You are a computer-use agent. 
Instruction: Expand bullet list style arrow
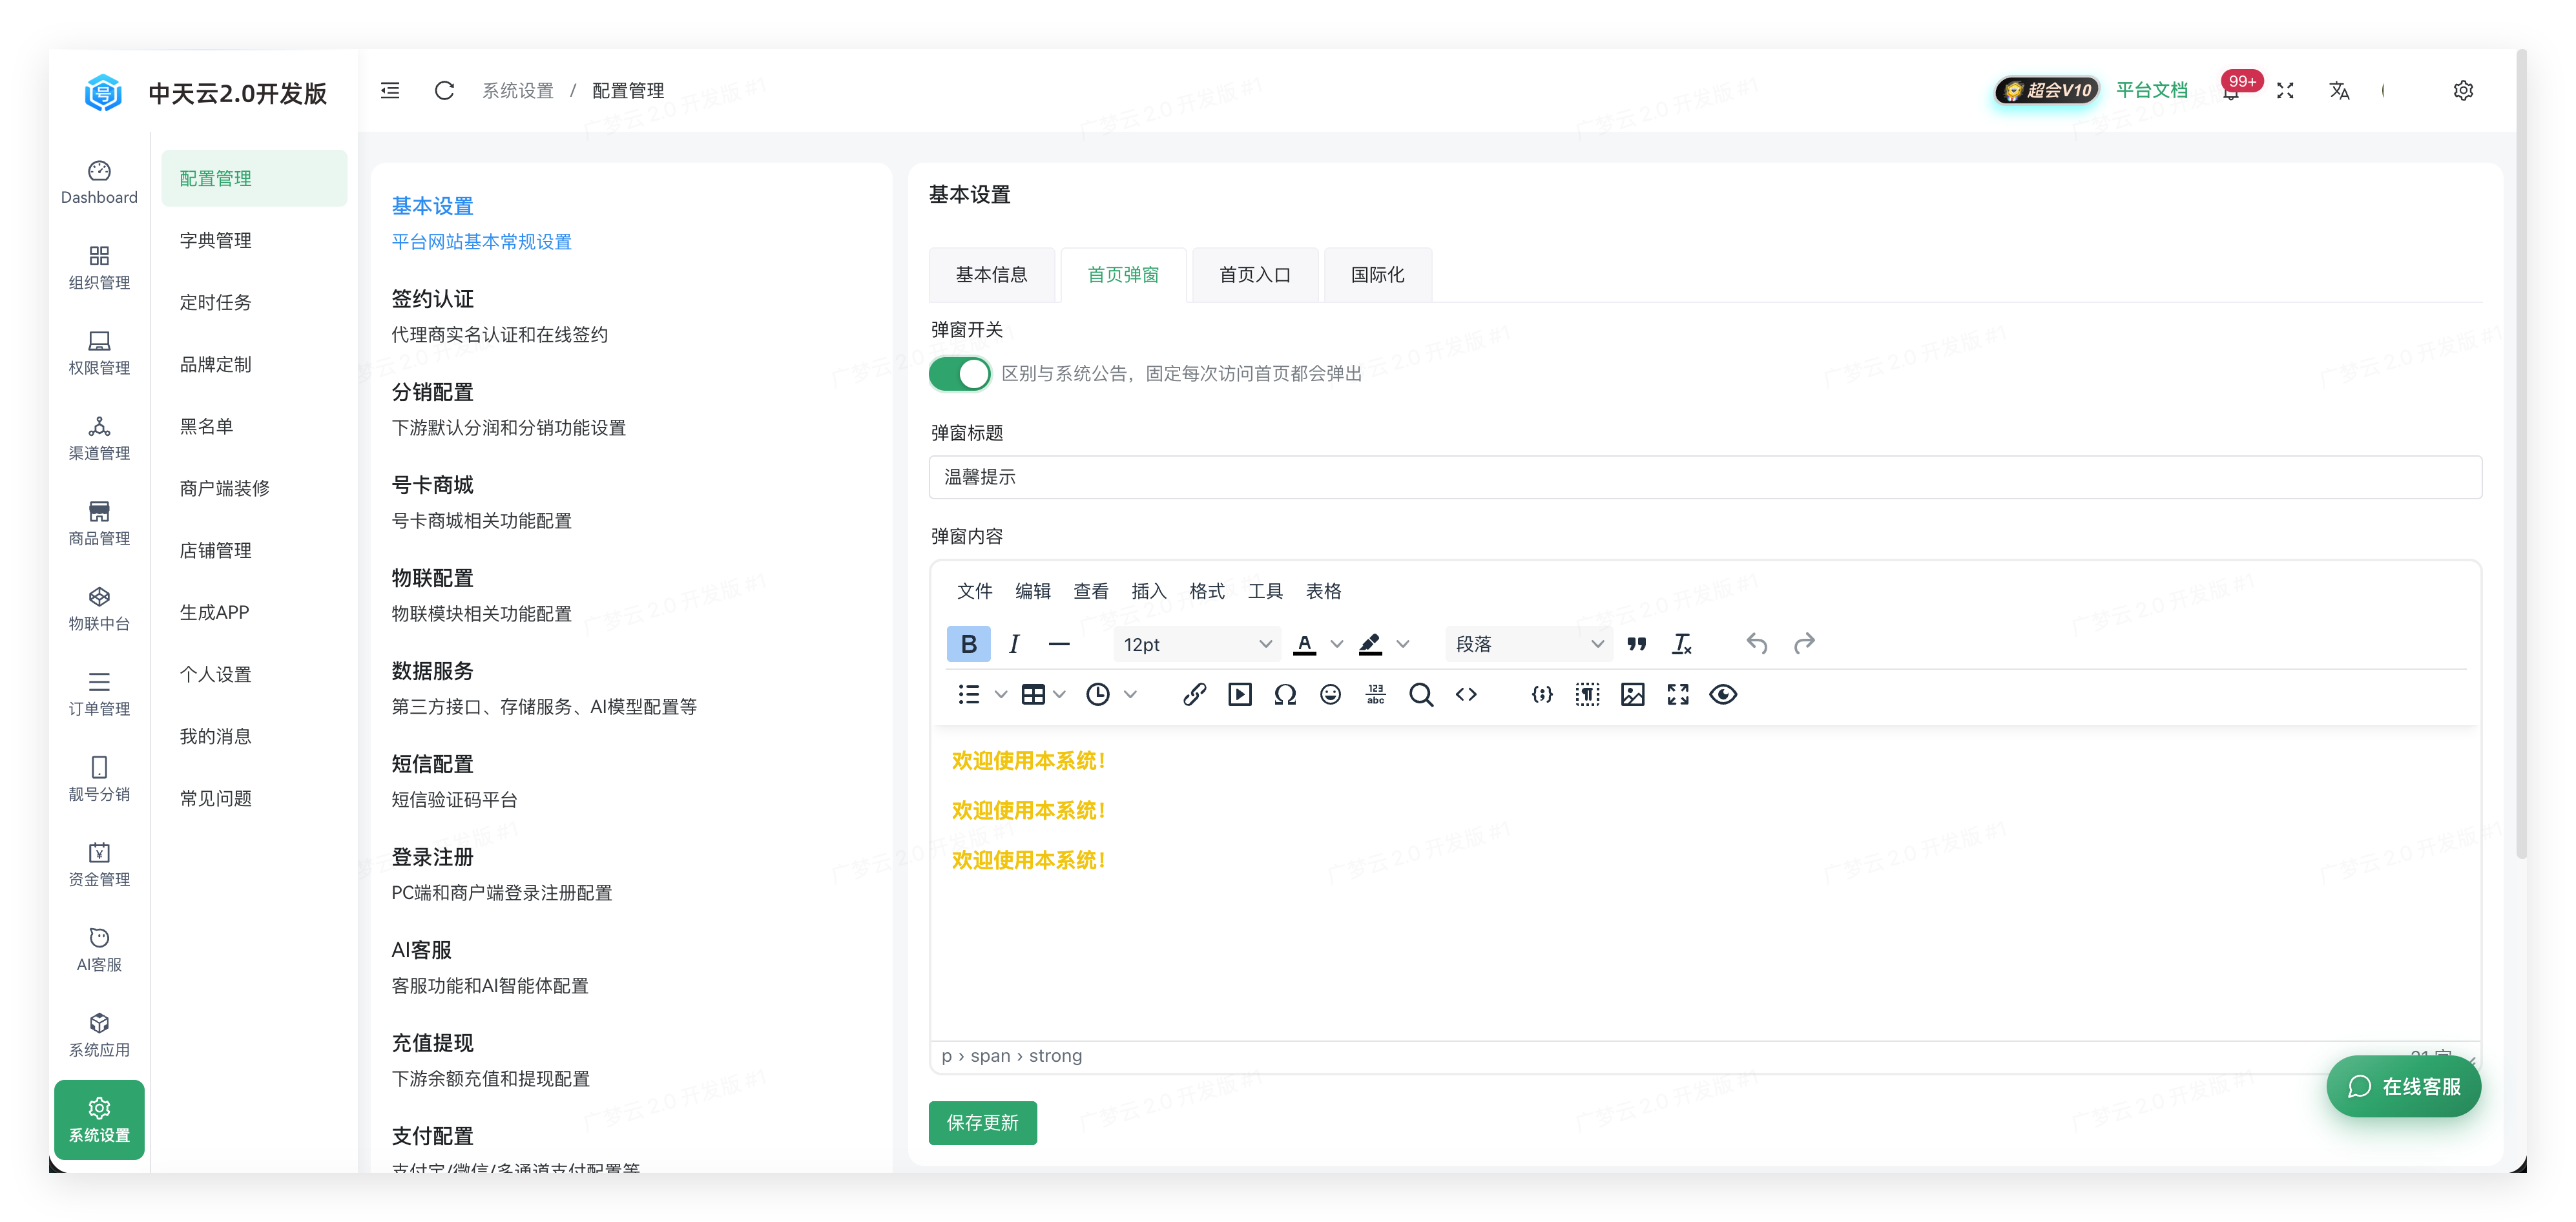coord(1001,694)
